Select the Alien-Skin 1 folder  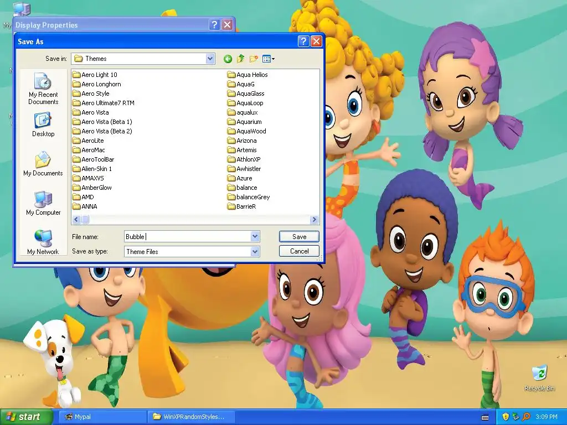[x=92, y=169]
